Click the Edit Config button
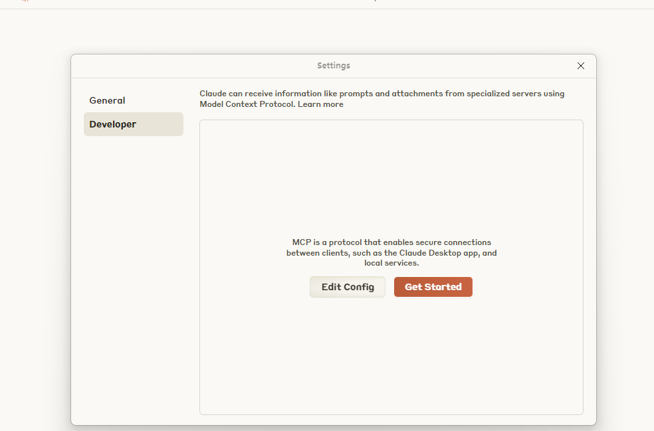Viewport: 654px width, 431px height. pyautogui.click(x=348, y=287)
